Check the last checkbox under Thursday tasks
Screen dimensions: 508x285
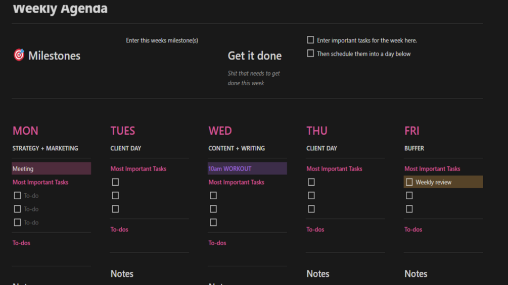click(311, 209)
